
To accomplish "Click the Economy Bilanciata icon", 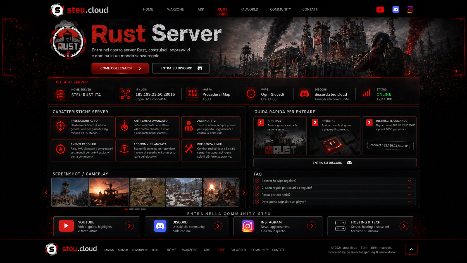I will click(x=125, y=149).
